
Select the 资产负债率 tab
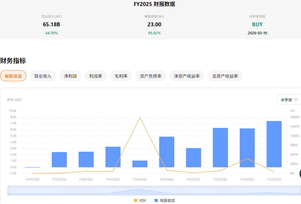point(151,76)
